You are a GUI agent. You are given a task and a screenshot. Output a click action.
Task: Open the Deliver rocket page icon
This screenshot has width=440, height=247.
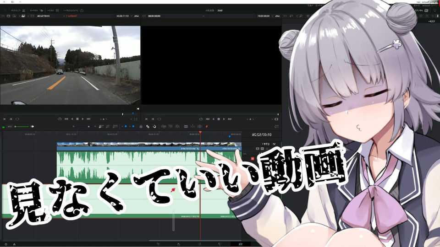click(x=158, y=244)
